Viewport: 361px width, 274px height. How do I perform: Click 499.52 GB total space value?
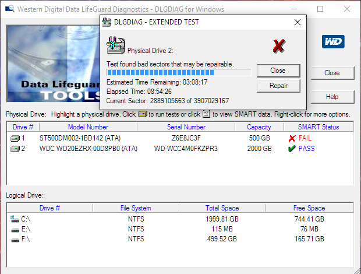(222, 239)
